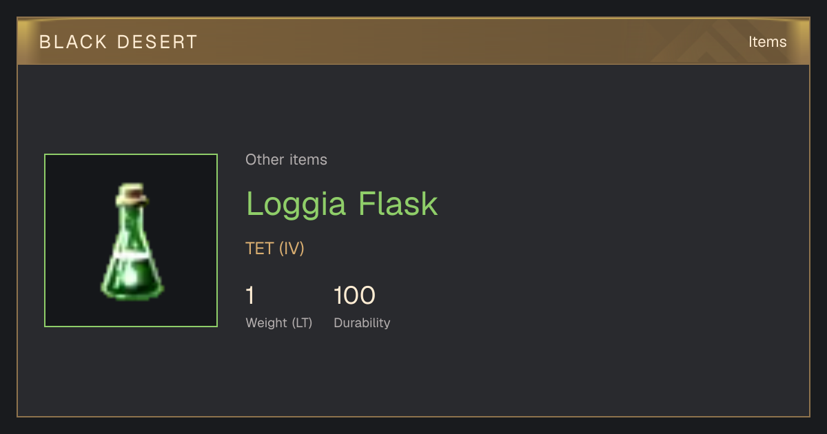
Task: Click the durability value 100
Action: click(x=354, y=296)
